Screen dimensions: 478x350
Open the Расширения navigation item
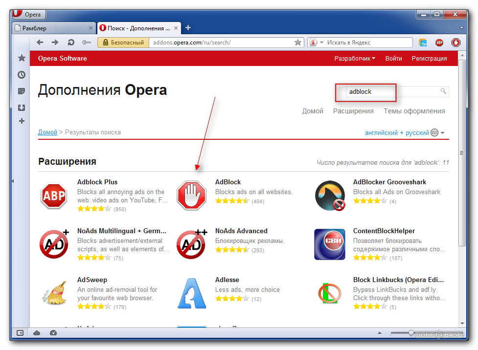coord(353,111)
